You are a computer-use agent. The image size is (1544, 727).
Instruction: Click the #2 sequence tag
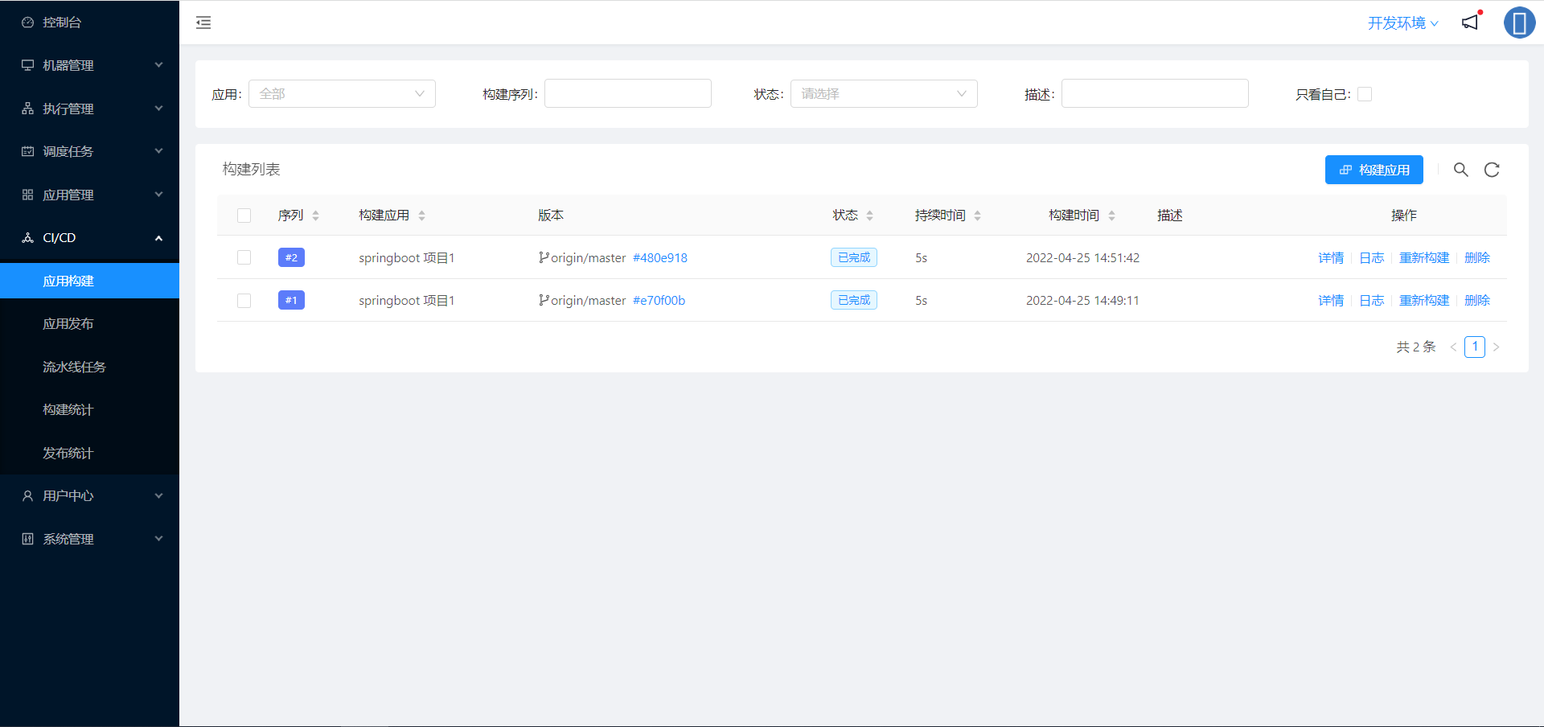click(x=291, y=257)
